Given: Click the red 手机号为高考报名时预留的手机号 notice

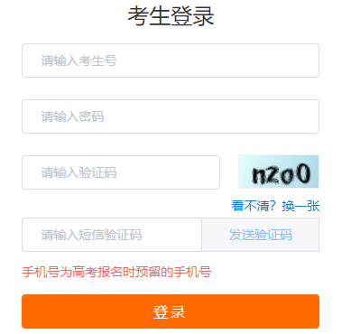Looking at the screenshot, I should 116,272.
